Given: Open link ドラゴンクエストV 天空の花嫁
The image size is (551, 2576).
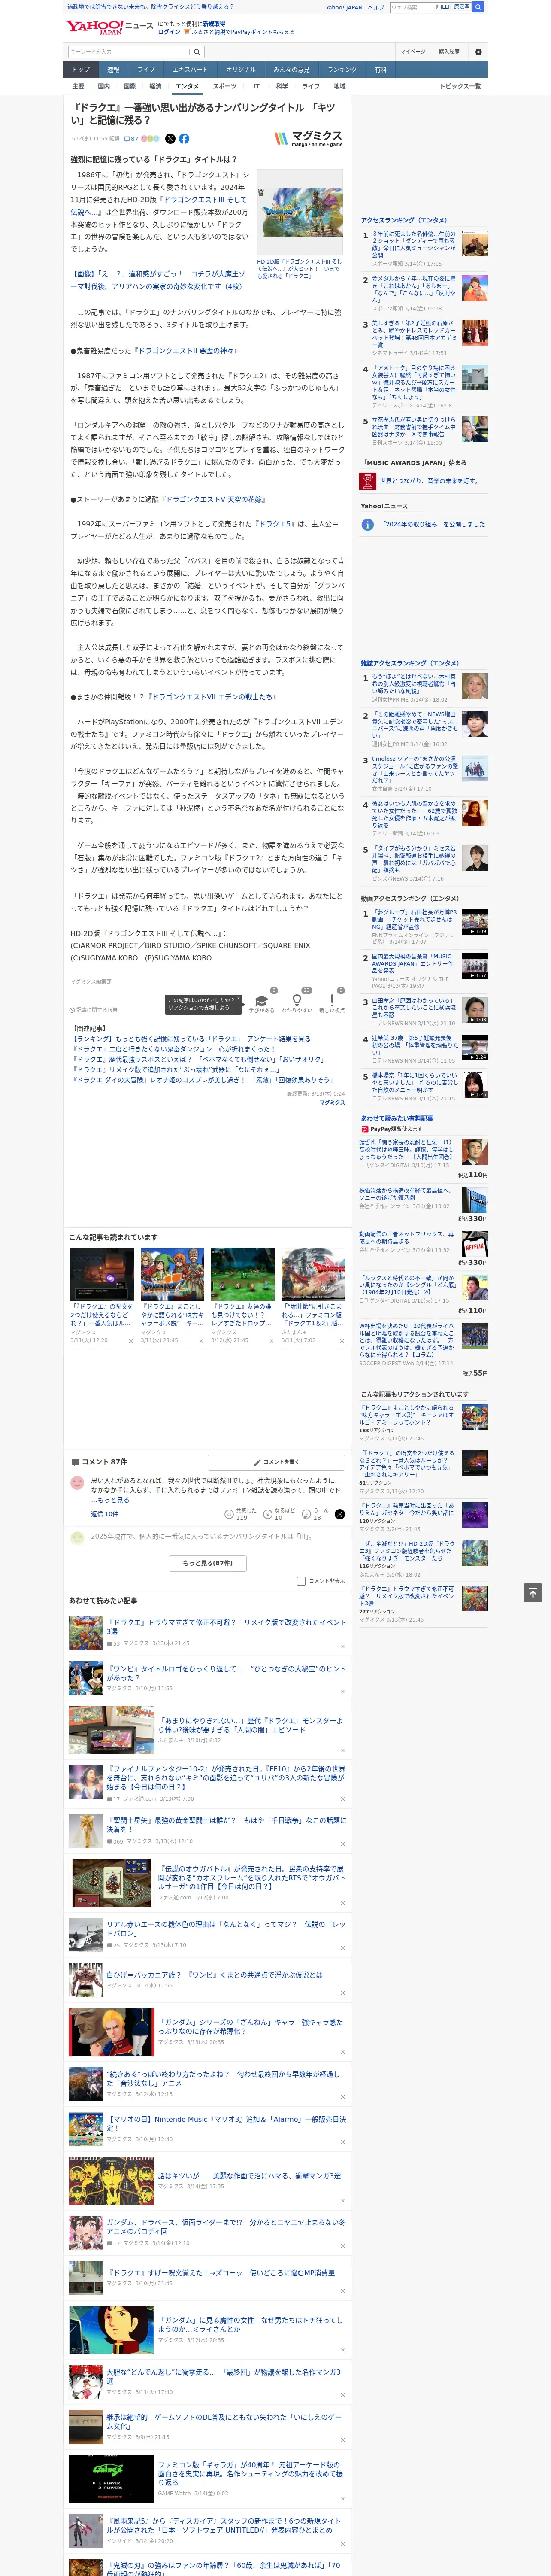Looking at the screenshot, I should [x=214, y=499].
